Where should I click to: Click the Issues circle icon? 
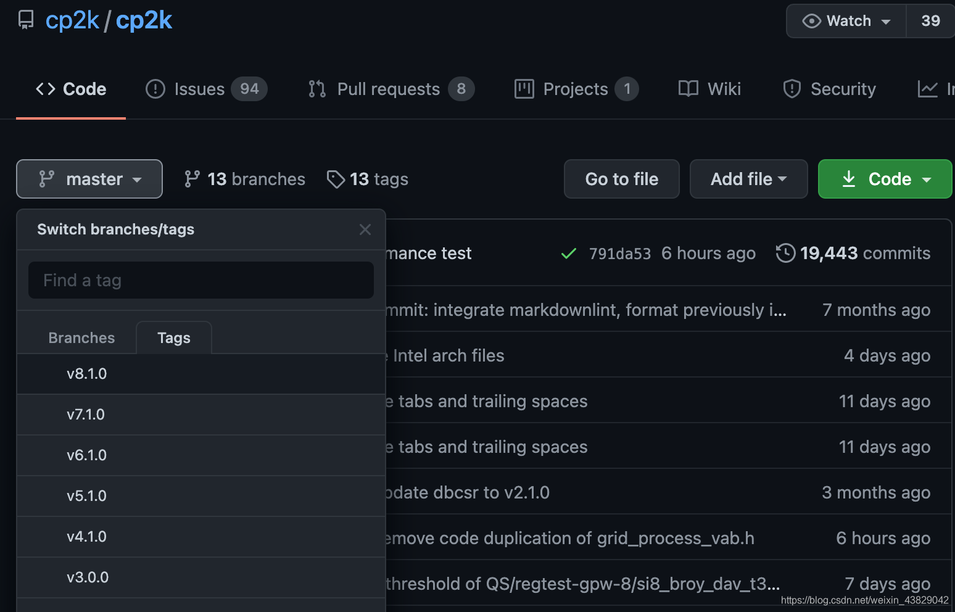pos(155,89)
